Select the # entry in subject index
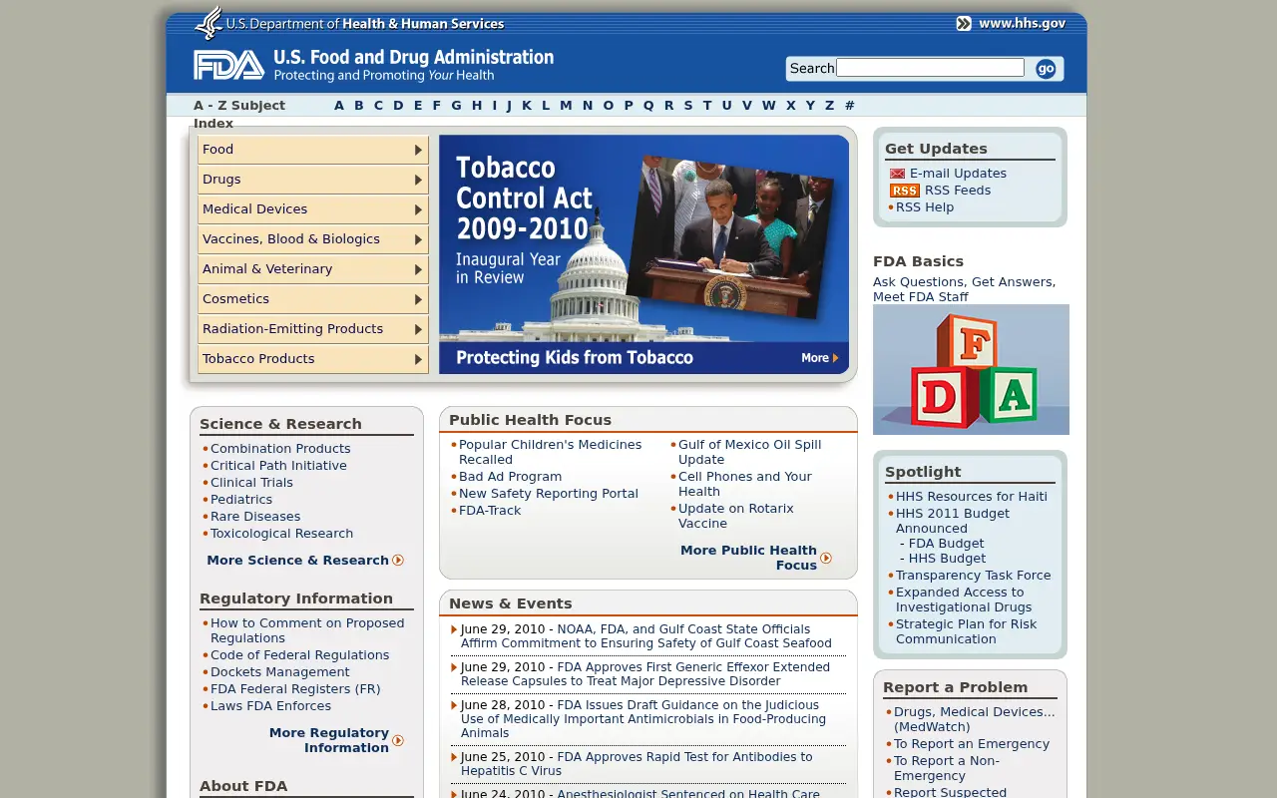This screenshot has width=1277, height=798. (849, 106)
